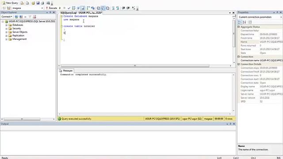Toggle auto-hide pin on Output panel
This screenshot has height=159, width=283.
(x=230, y=124)
